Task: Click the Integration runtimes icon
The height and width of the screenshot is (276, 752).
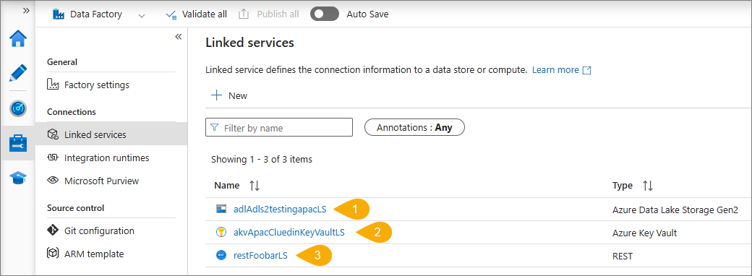Action: (53, 158)
